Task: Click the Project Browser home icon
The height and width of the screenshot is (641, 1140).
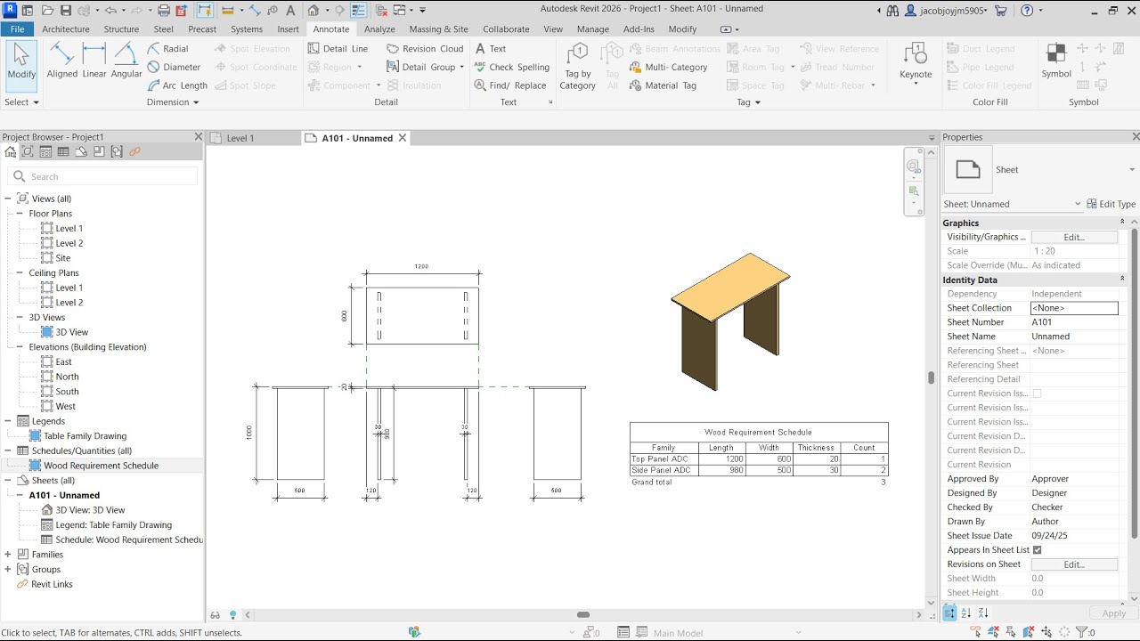Action: [x=11, y=152]
